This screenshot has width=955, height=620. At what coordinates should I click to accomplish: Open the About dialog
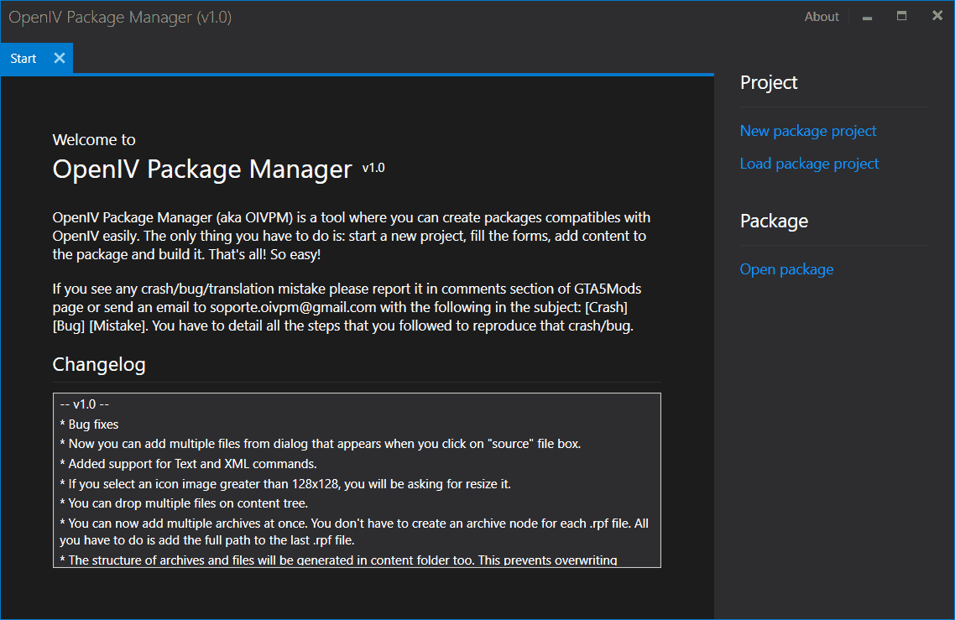[x=821, y=17]
